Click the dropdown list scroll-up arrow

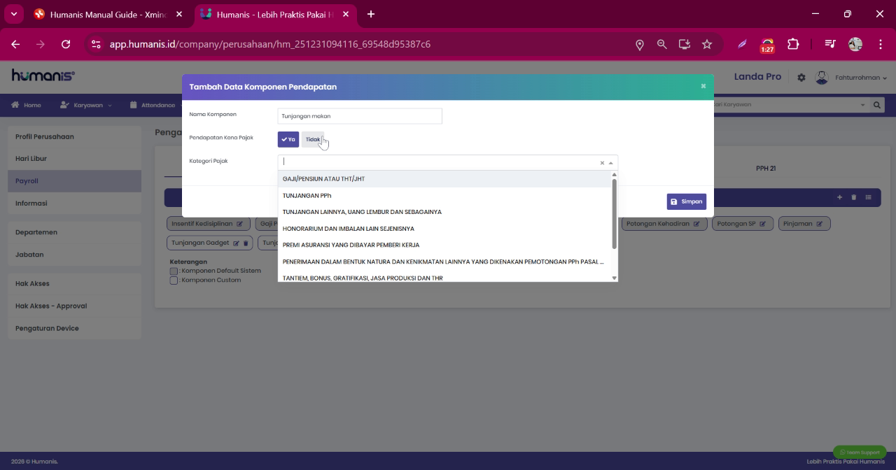615,175
